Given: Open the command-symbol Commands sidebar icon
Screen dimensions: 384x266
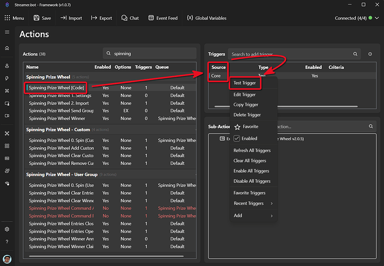Looking at the screenshot, I should click(7, 91).
